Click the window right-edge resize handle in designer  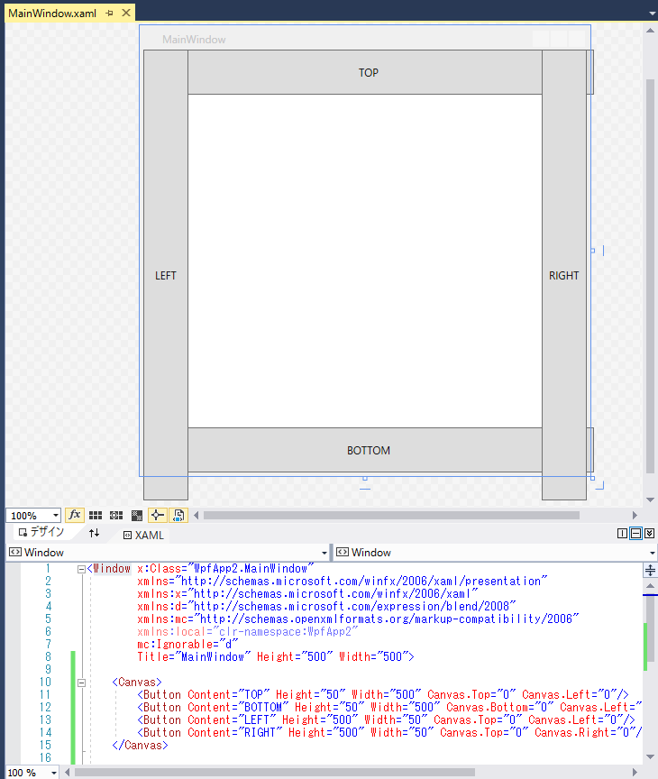[x=592, y=251]
